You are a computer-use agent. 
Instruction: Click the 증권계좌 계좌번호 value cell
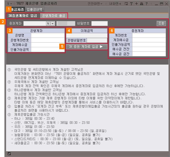tap(149, 35)
